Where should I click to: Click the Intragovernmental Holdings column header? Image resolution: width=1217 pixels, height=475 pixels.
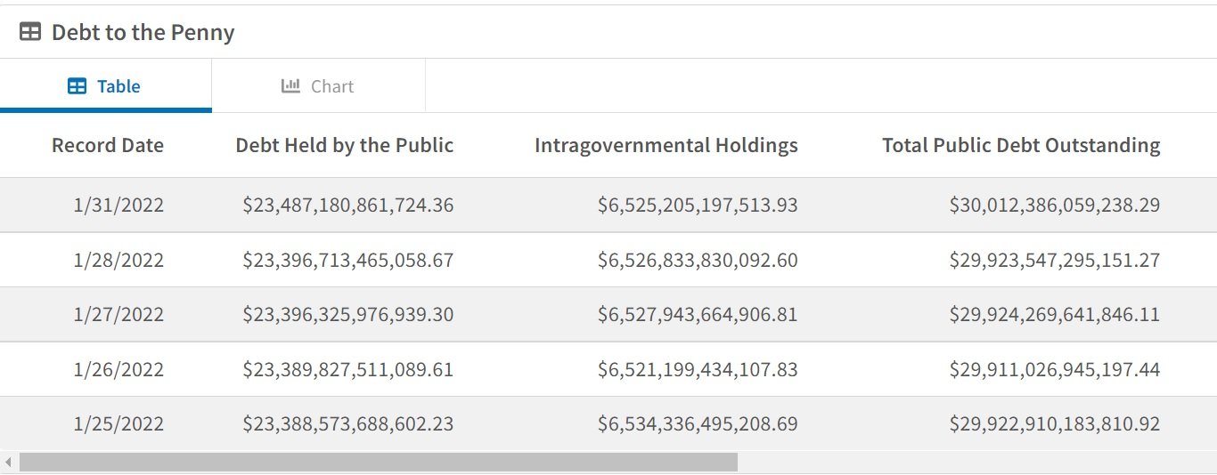point(666,145)
